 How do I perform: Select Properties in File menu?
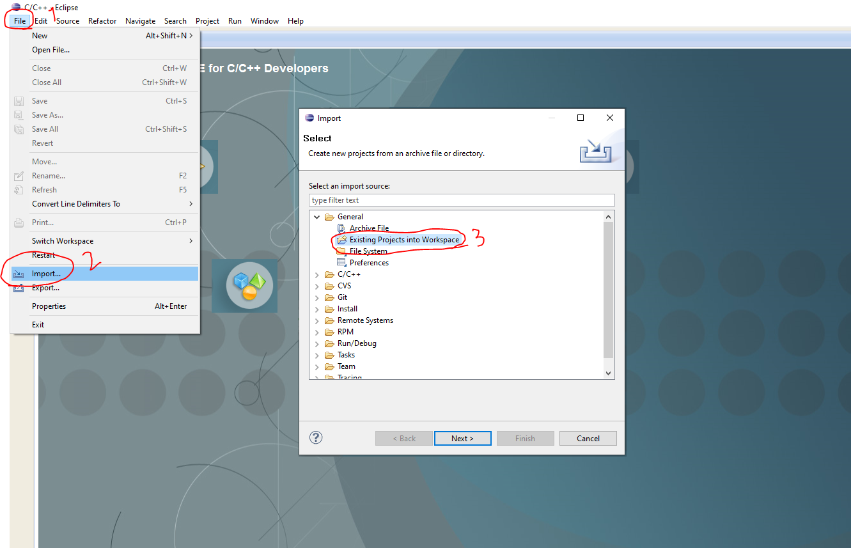105,306
